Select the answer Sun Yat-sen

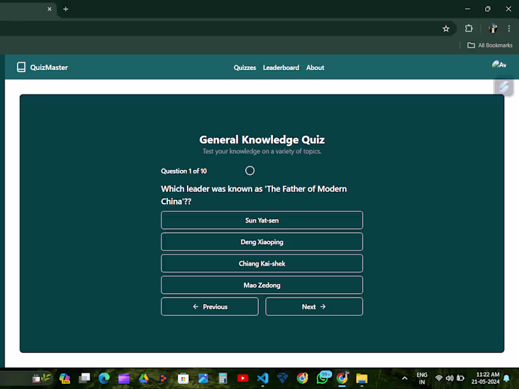pos(262,220)
